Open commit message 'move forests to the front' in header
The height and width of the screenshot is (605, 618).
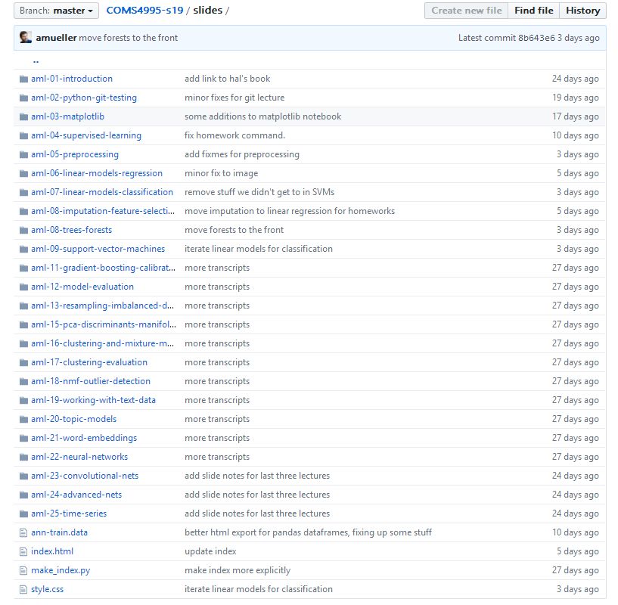click(129, 38)
